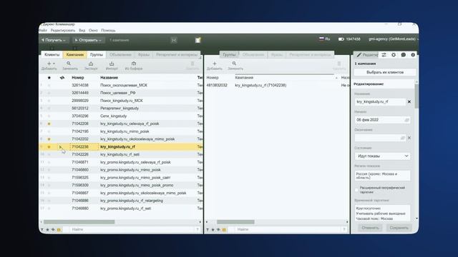458x257 pixels.
Task: Switch to the 'Клиенты' tab
Action: click(x=52, y=55)
